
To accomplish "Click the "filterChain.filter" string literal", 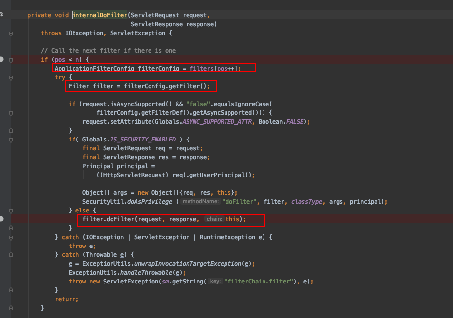I will click(x=258, y=282).
